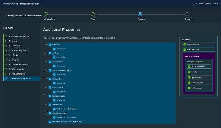Screen dimensions: 221x128
Task: Toggle the vcenterSpec checkbox
Action: pyautogui.click(x=50, y=105)
